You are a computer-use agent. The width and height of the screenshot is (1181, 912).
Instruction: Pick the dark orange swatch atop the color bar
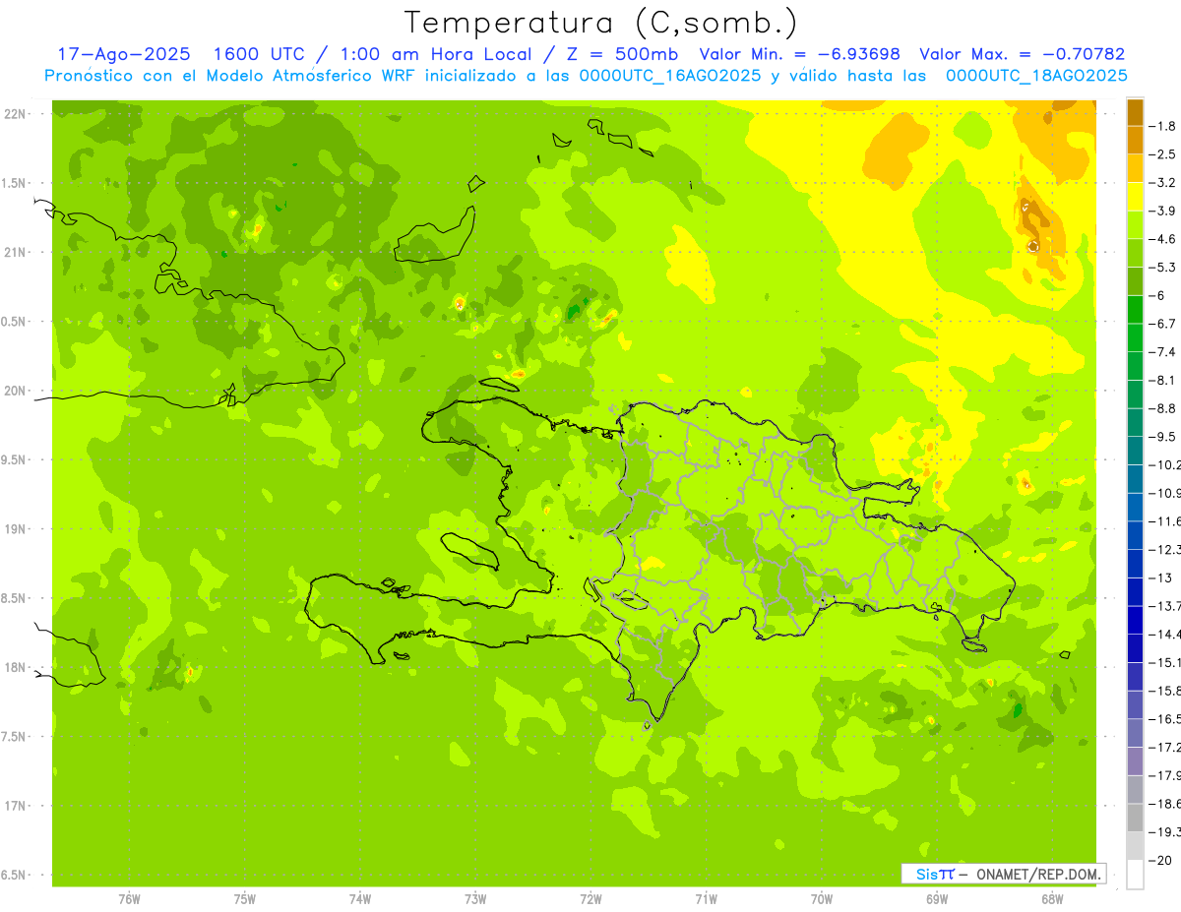[1135, 112]
